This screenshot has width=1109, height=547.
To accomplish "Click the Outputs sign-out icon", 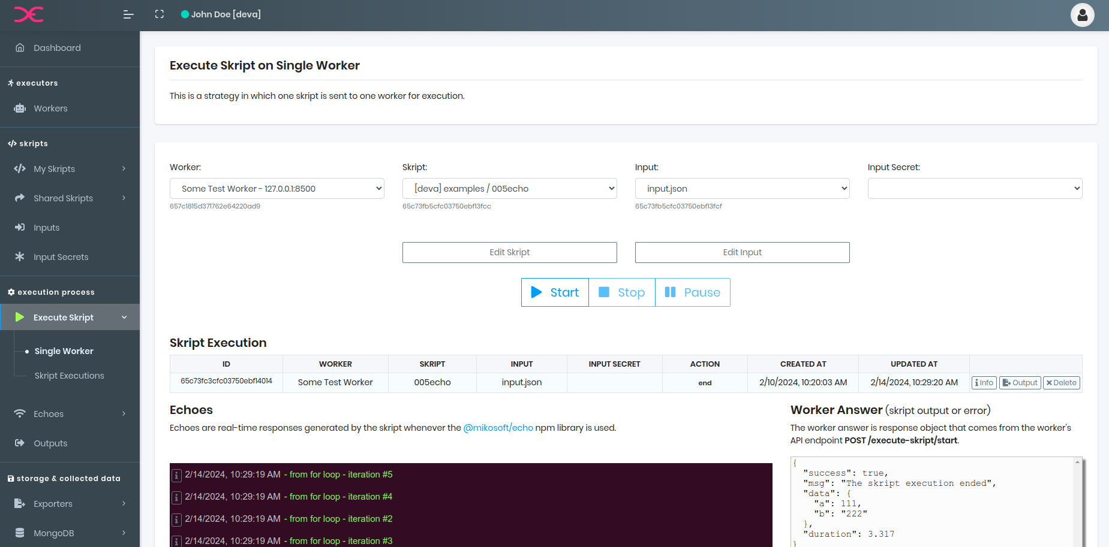I will point(20,443).
